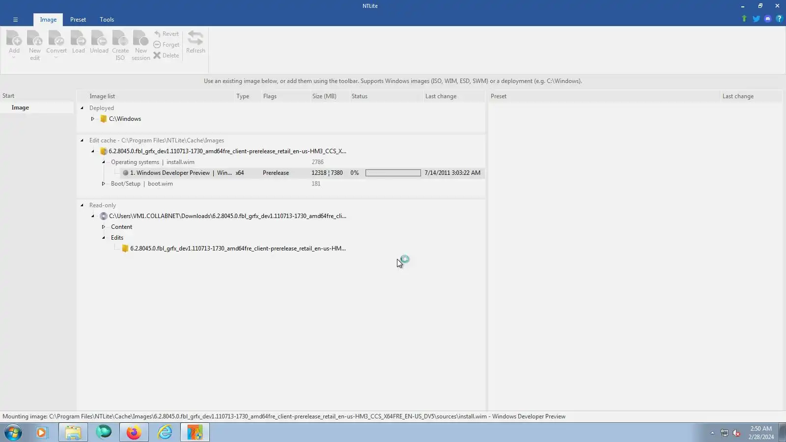The width and height of the screenshot is (786, 442).
Task: Click the folder icon under Edits
Action: pos(125,249)
